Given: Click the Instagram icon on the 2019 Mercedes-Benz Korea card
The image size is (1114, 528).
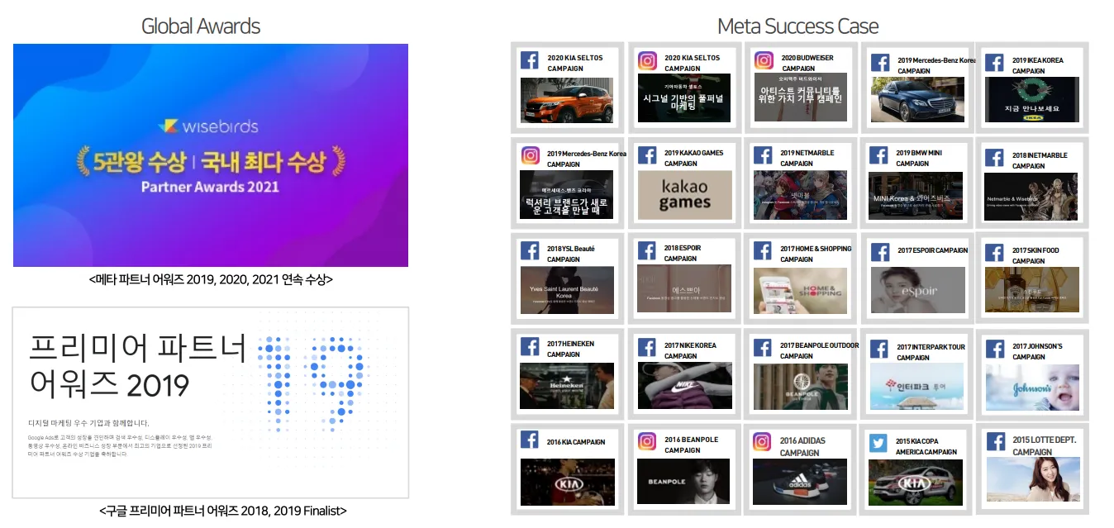Looking at the screenshot, I should (x=530, y=155).
